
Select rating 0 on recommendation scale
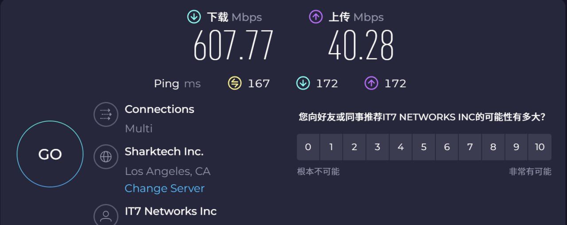point(308,147)
